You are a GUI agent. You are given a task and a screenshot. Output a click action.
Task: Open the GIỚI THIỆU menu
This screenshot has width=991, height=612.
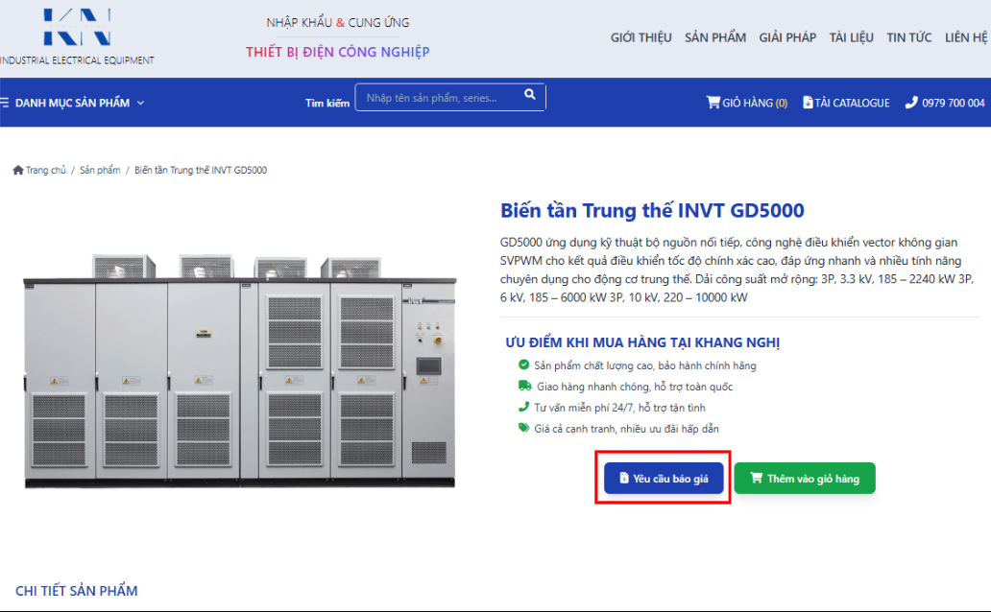tap(641, 37)
